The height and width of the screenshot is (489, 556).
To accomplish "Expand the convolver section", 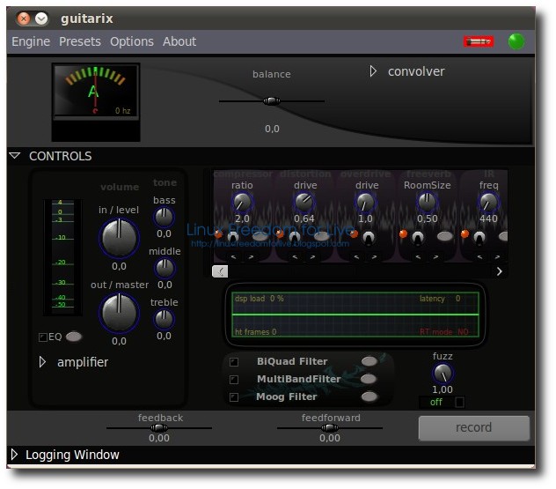I will [x=373, y=71].
